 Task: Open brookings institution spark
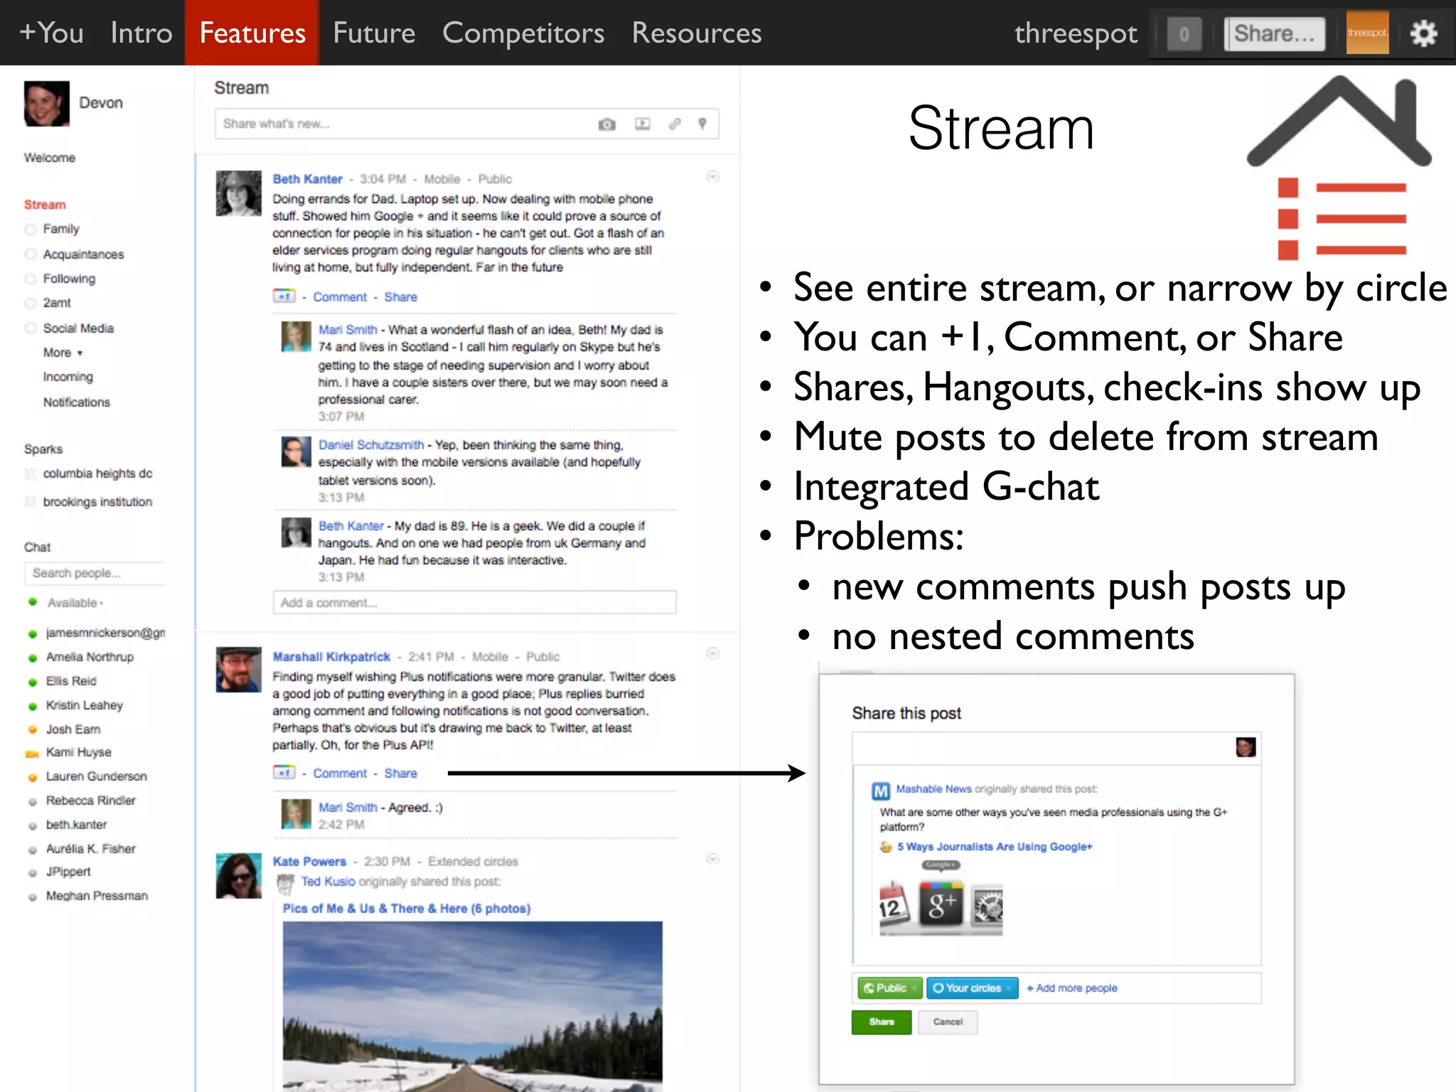click(x=97, y=502)
